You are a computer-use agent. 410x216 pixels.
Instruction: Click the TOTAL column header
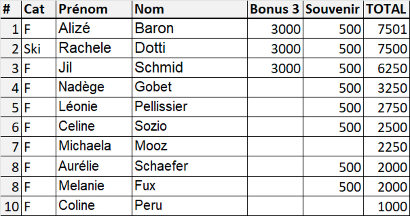[x=386, y=9]
